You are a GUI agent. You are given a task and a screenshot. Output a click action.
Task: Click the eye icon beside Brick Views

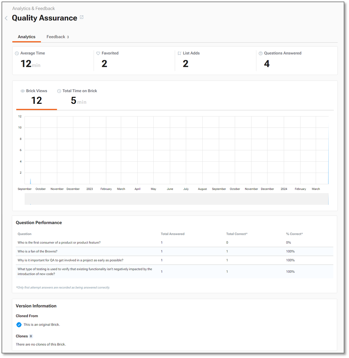click(x=23, y=91)
